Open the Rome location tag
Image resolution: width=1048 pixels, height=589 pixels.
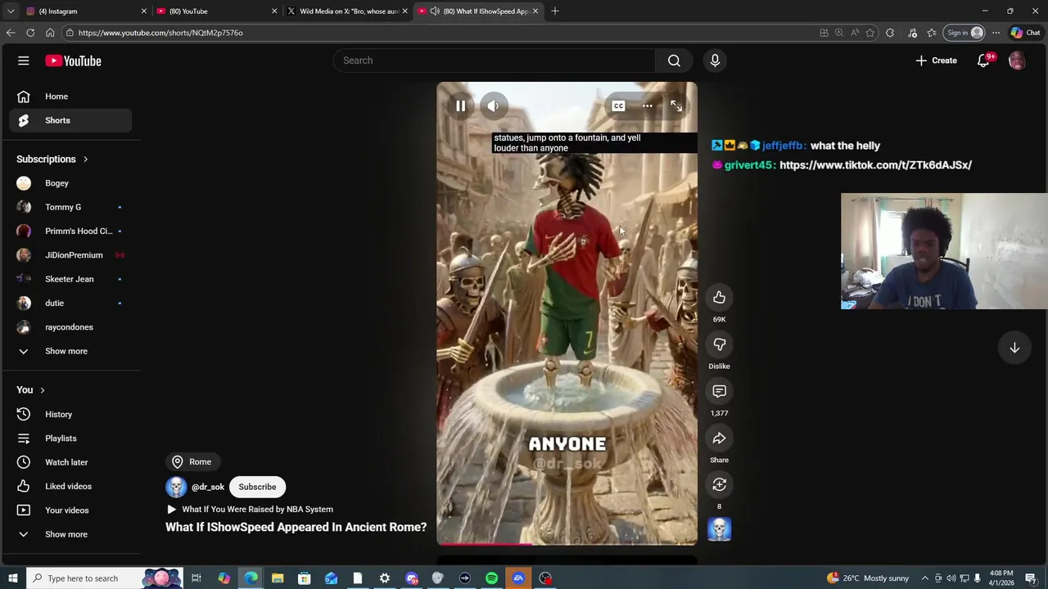click(x=193, y=462)
